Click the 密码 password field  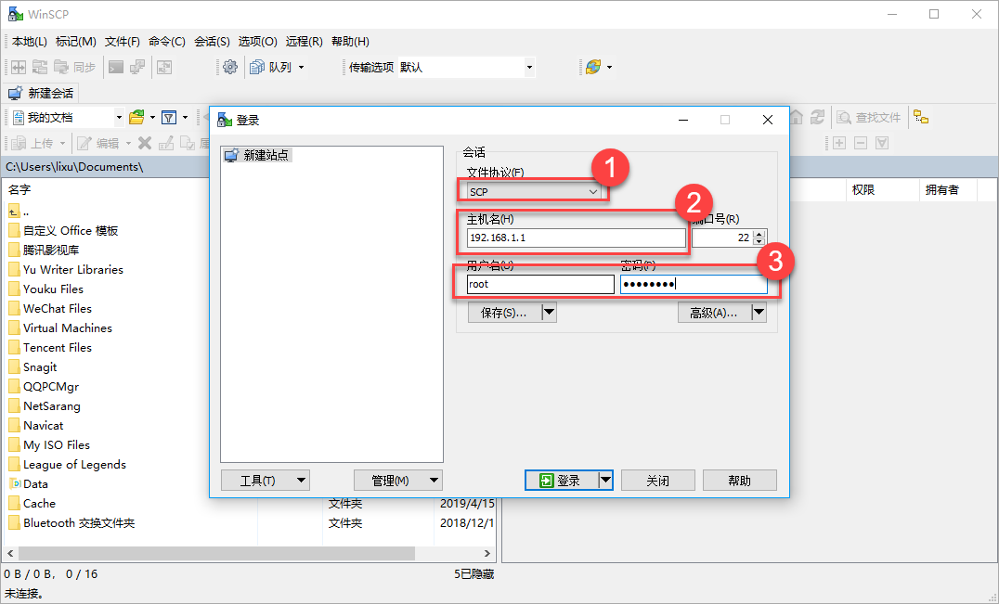coord(694,284)
